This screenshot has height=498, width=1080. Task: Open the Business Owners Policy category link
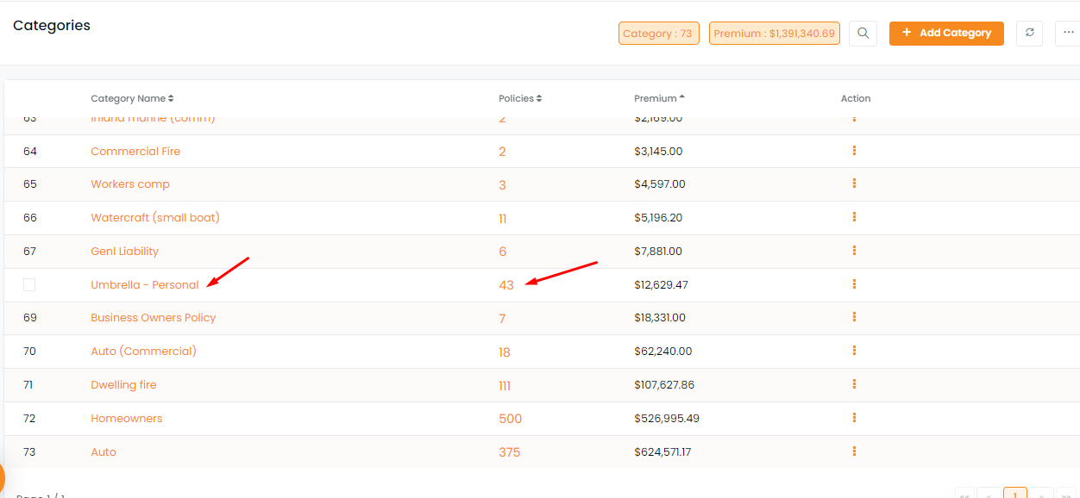[154, 318]
